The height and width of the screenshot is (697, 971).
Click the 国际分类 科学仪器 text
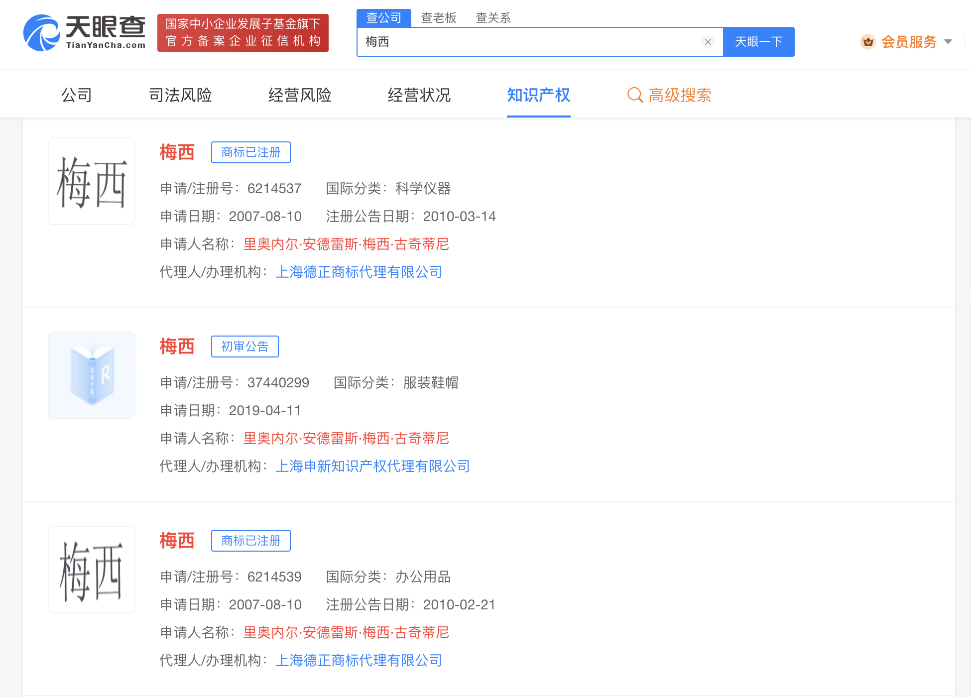(x=388, y=188)
